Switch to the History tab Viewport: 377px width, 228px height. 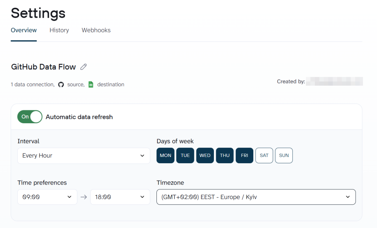pyautogui.click(x=59, y=30)
